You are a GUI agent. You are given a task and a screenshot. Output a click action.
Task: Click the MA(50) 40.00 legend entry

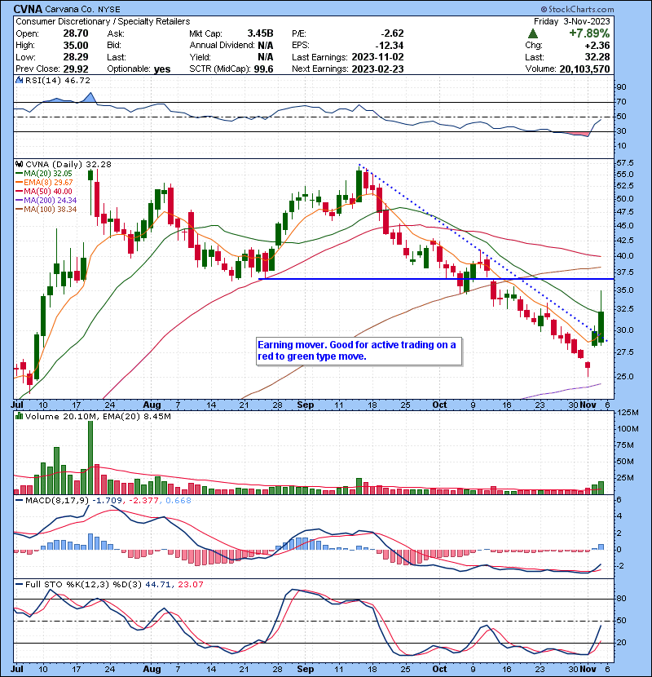pyautogui.click(x=44, y=191)
